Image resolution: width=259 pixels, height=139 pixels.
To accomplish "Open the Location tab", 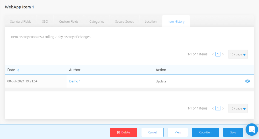I will tap(150, 21).
